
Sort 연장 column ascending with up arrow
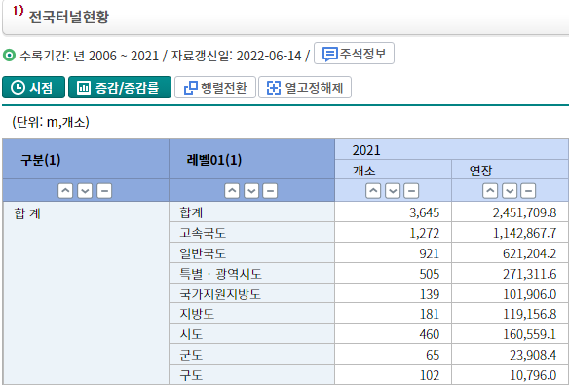pyautogui.click(x=490, y=191)
